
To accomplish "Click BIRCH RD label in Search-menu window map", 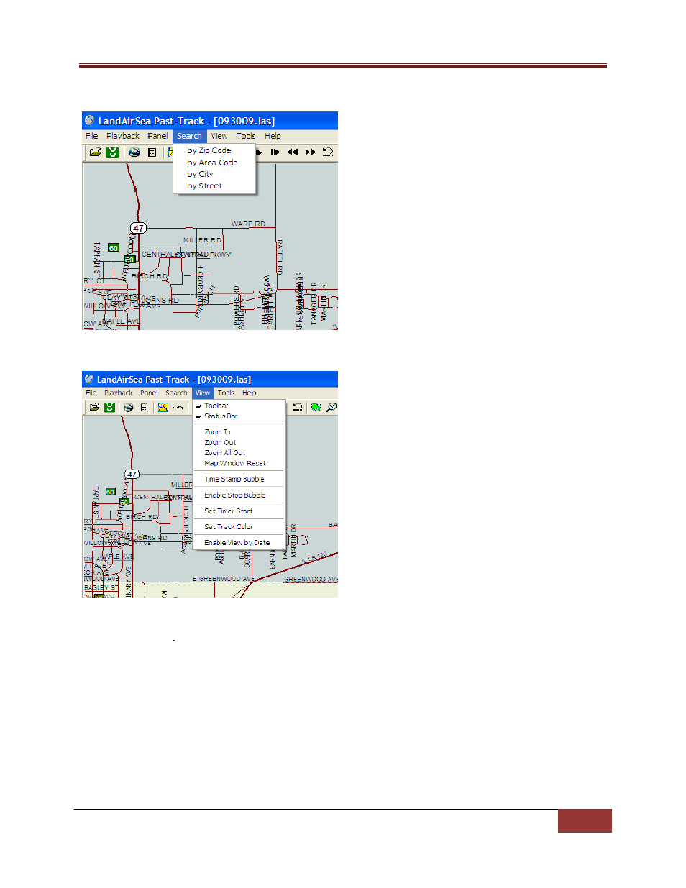I will tap(150, 276).
